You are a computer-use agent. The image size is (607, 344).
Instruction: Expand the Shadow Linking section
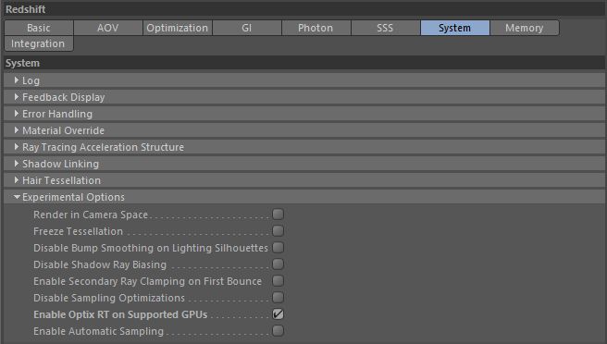pos(304,164)
